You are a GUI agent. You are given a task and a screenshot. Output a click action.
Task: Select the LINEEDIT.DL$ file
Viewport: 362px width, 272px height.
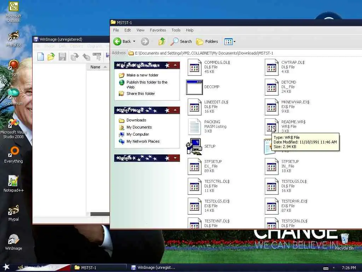[x=194, y=107]
